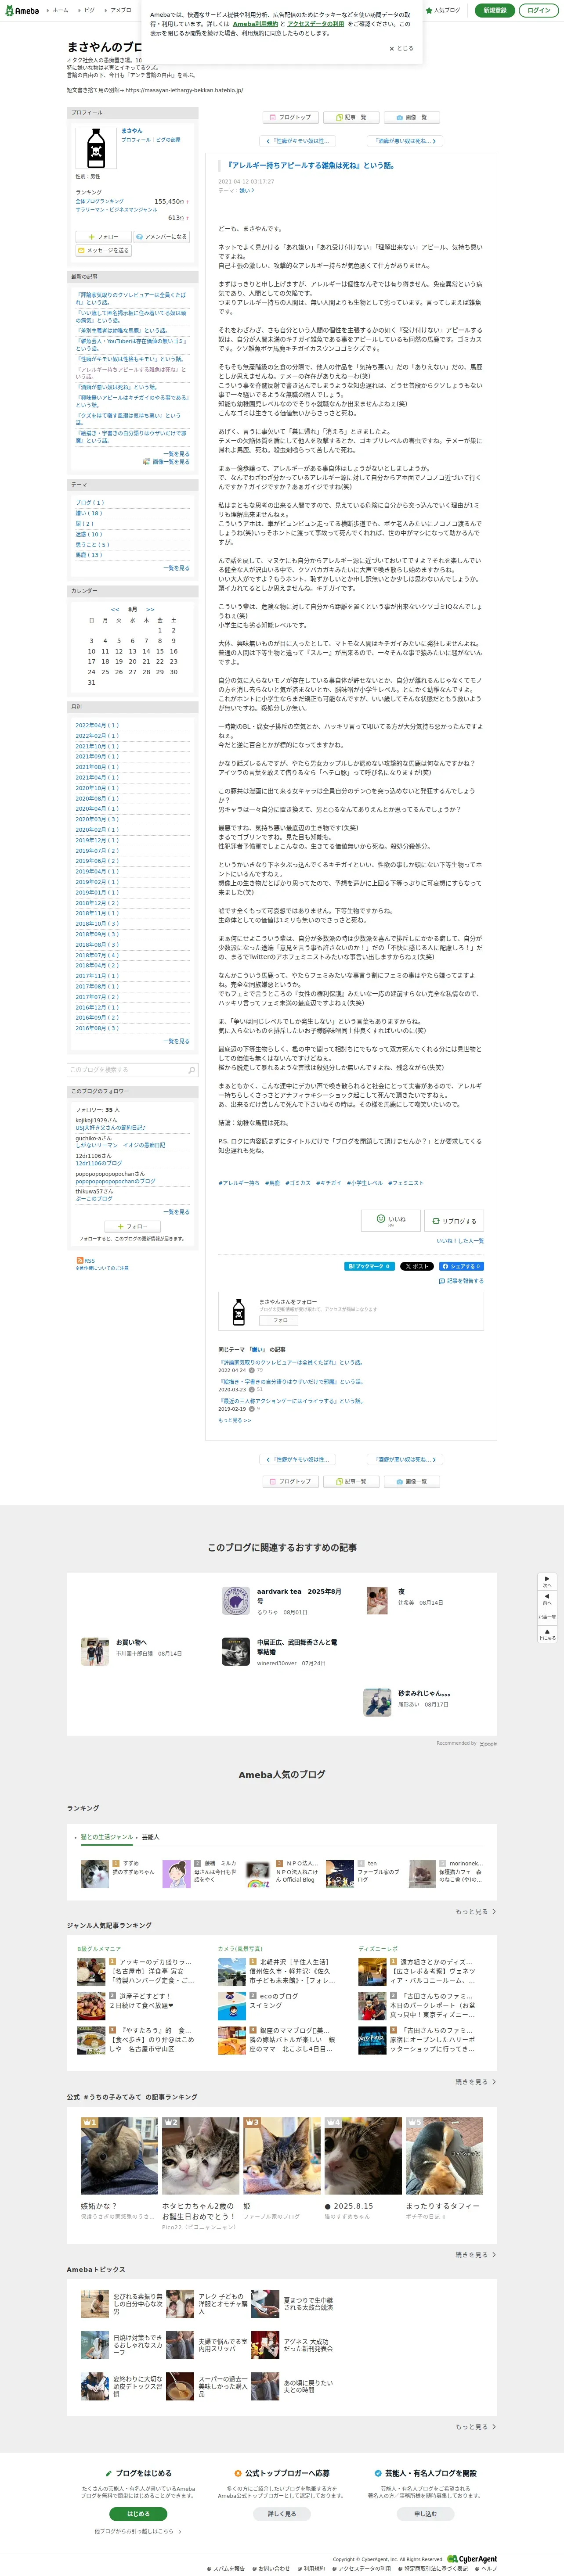The height and width of the screenshot is (2576, 564).
Task: Follow the blog via sidebar フォロー button
Action: pos(103,237)
